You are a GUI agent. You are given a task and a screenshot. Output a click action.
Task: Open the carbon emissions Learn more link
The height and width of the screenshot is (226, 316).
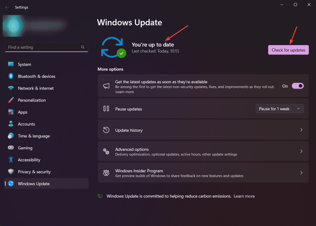[x=244, y=196]
